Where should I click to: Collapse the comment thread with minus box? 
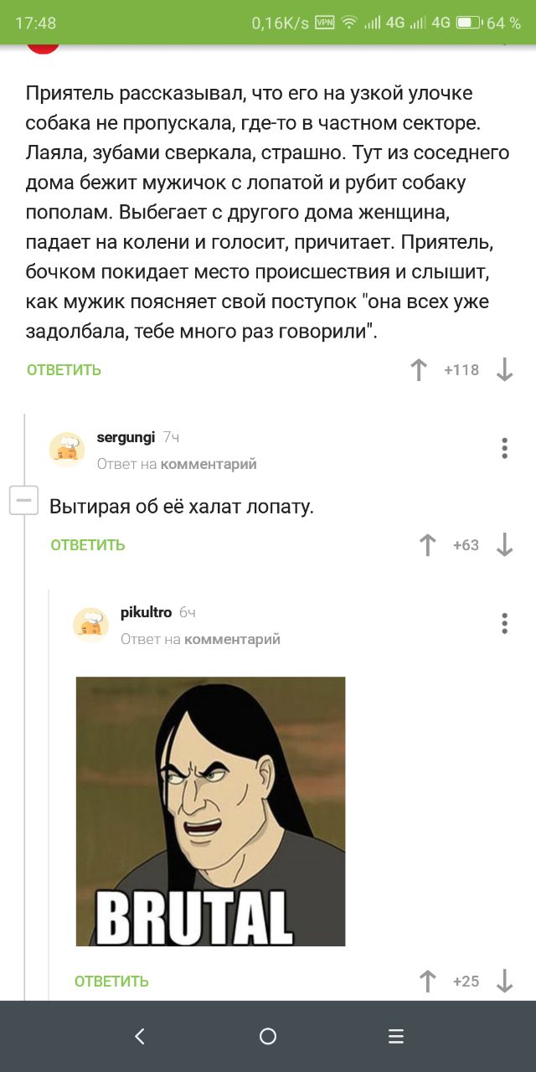[x=23, y=501]
